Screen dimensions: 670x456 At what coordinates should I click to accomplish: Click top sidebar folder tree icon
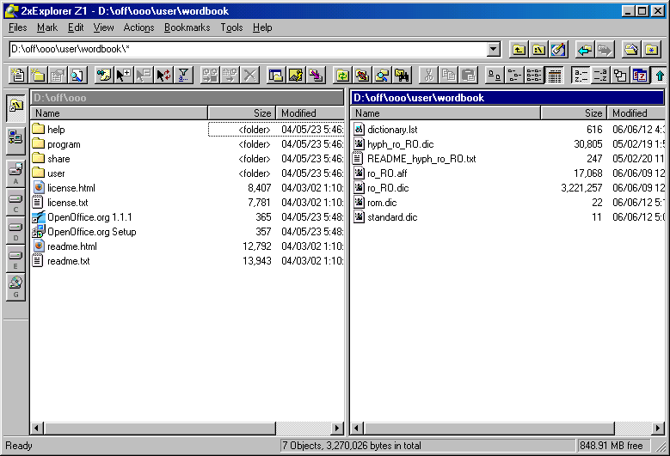15,106
